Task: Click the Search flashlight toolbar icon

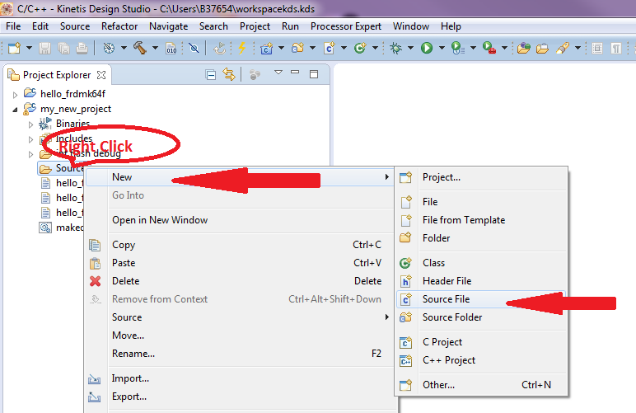Action: click(562, 49)
